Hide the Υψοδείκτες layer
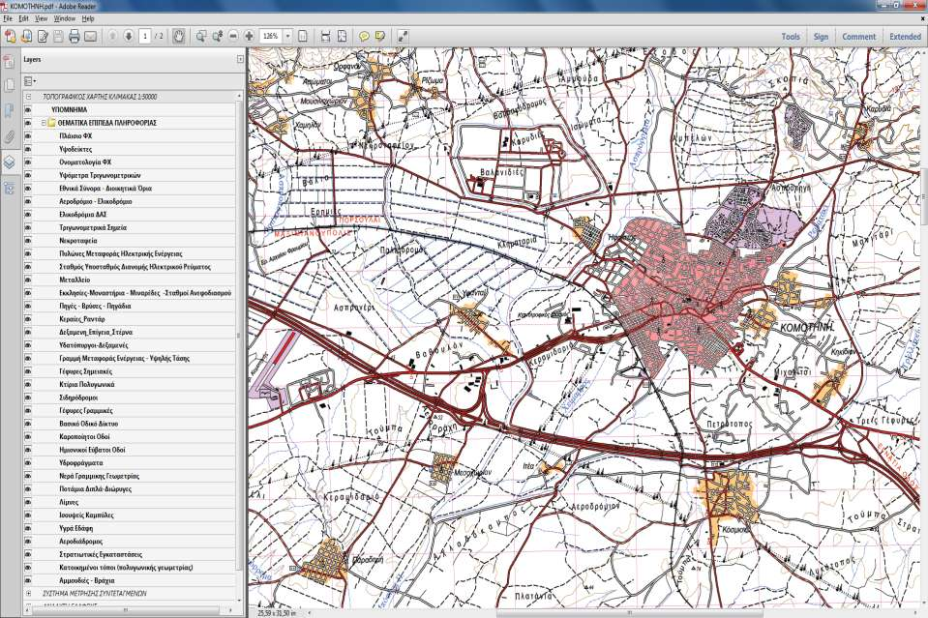The width and height of the screenshot is (928, 618). 28,149
